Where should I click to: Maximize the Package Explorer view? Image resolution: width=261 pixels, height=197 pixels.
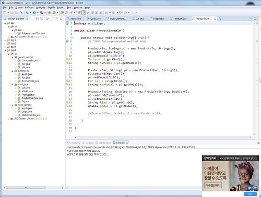click(61, 19)
